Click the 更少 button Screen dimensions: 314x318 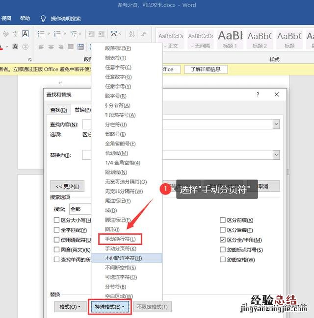pyautogui.click(x=67, y=186)
